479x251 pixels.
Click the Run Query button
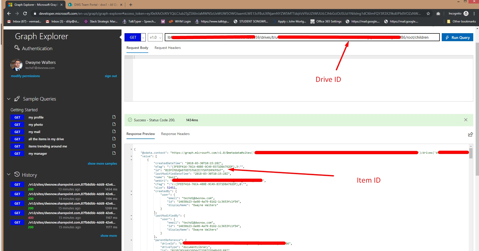coord(457,37)
